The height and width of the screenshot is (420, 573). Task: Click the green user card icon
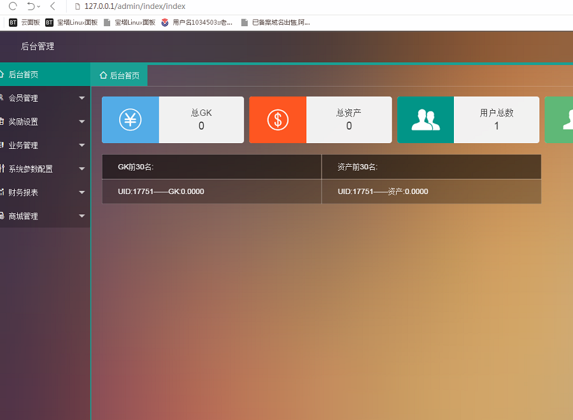(x=563, y=120)
